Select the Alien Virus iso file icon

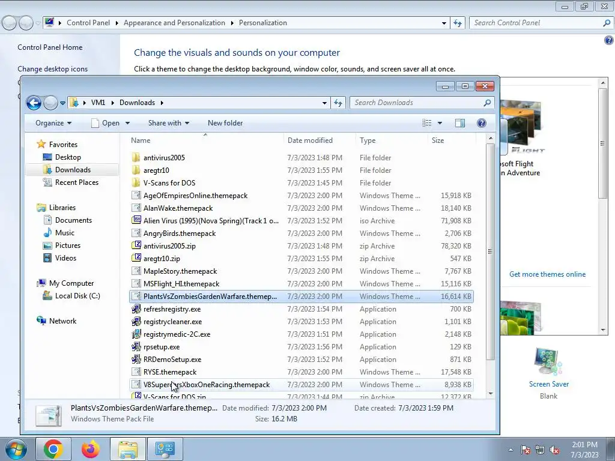click(136, 220)
